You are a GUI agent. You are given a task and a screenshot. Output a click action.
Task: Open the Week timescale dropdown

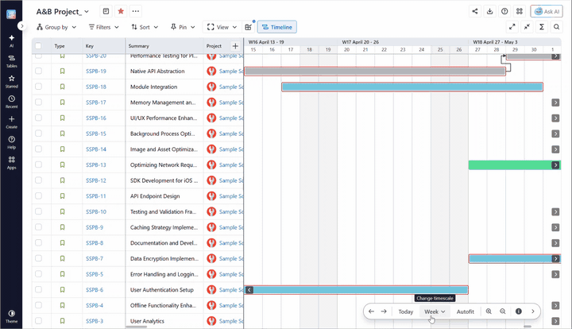435,312
